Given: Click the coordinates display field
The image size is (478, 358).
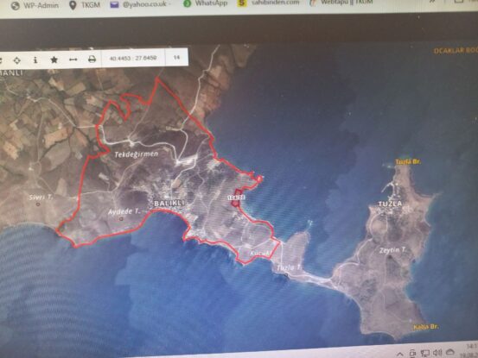Looking at the screenshot, I should [x=133, y=58].
